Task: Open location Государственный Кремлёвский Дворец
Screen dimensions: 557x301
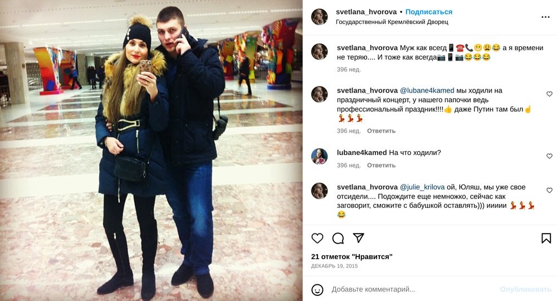Action: click(x=392, y=22)
